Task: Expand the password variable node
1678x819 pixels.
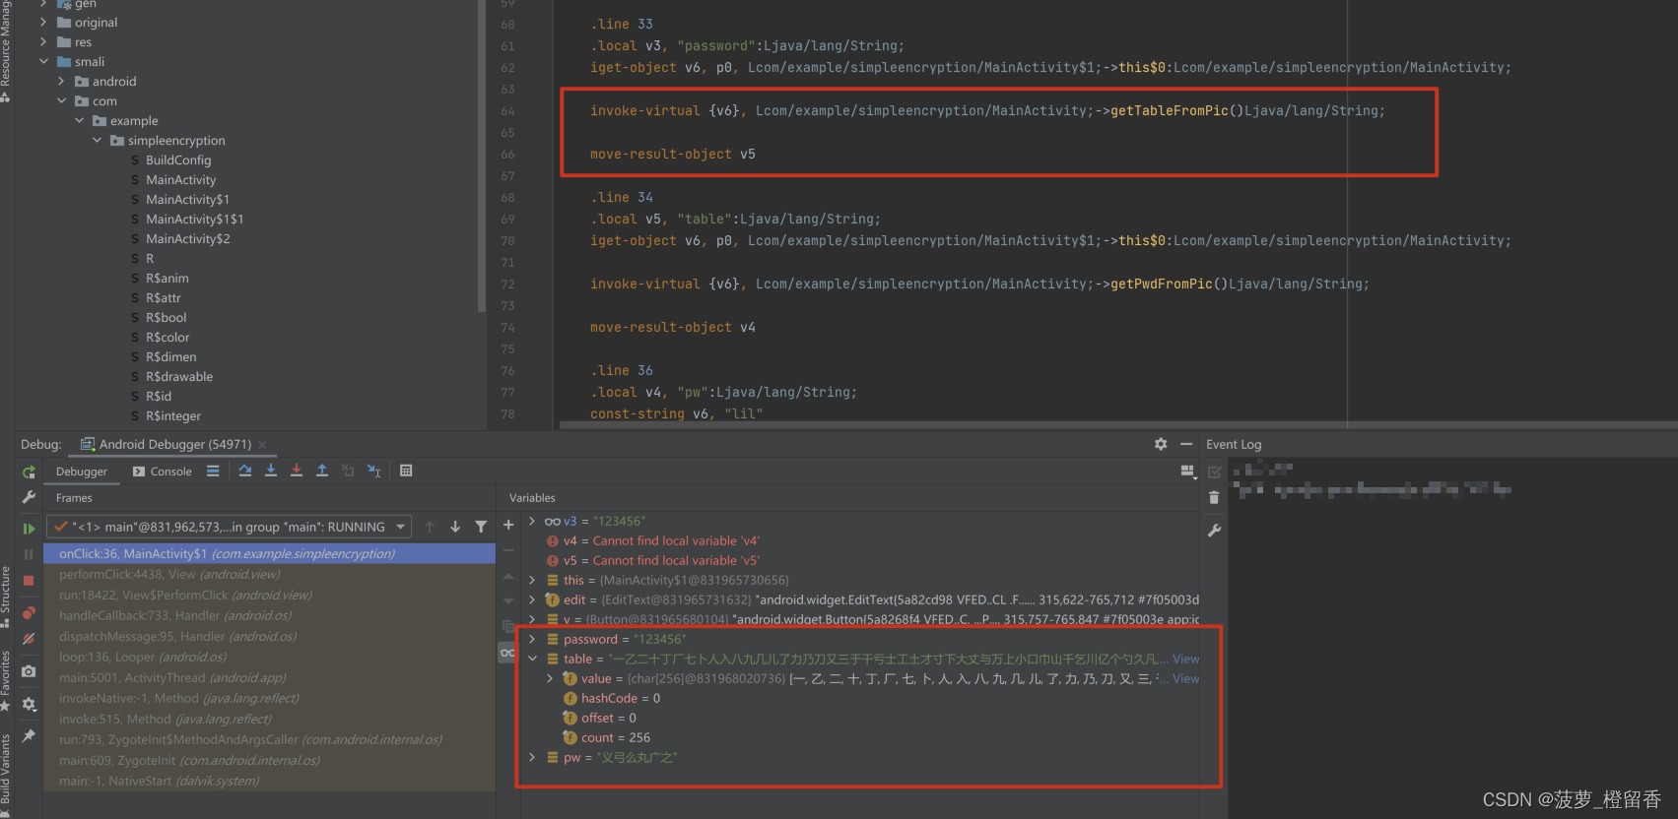Action: (x=532, y=639)
